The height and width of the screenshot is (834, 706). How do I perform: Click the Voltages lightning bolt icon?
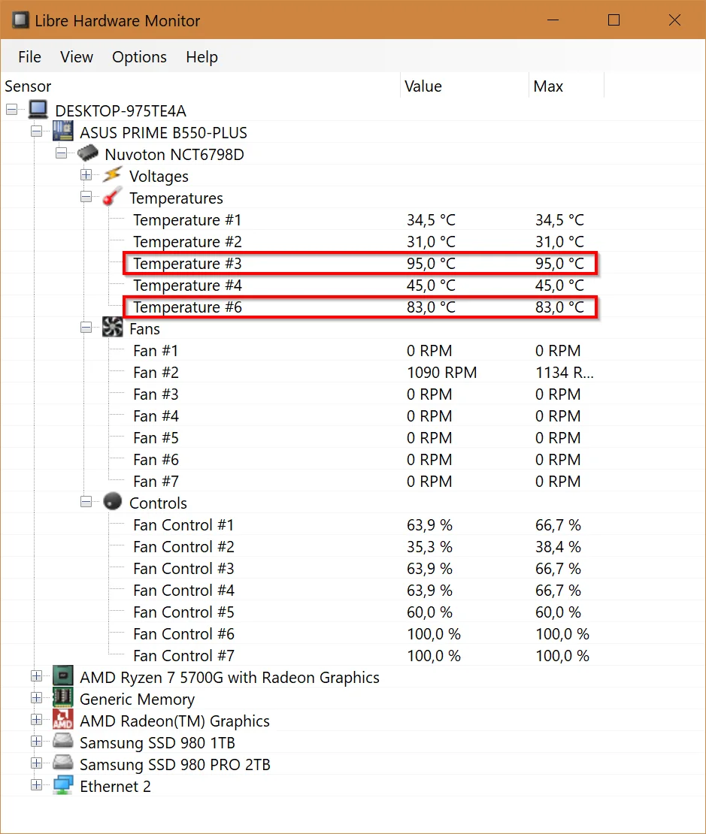click(x=112, y=175)
